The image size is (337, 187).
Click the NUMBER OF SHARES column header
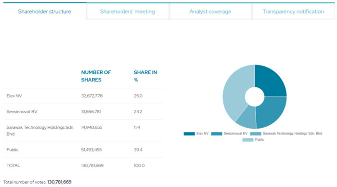96,76
